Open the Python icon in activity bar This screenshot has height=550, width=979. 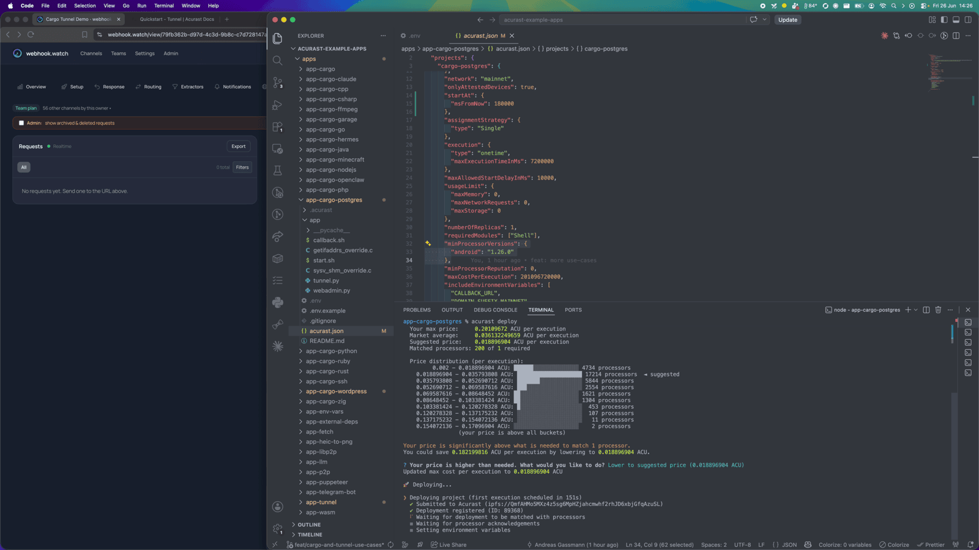click(x=278, y=302)
